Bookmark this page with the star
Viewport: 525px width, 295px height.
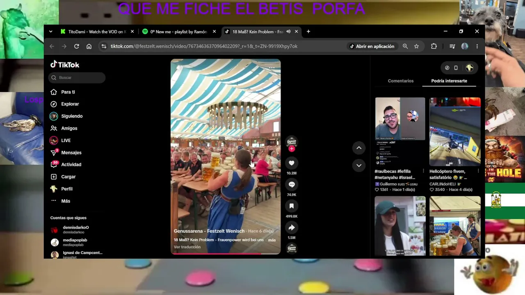[416, 46]
